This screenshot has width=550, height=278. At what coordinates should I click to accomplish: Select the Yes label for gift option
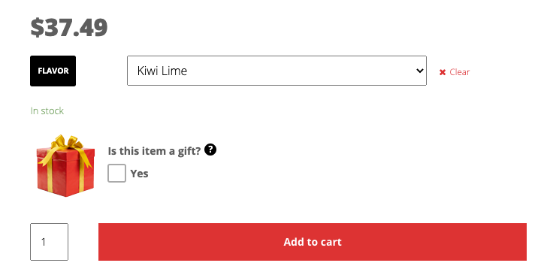click(139, 174)
